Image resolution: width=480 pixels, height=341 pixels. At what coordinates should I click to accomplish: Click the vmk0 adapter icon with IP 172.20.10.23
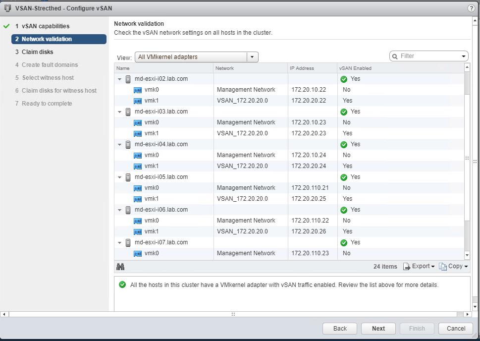click(x=138, y=123)
